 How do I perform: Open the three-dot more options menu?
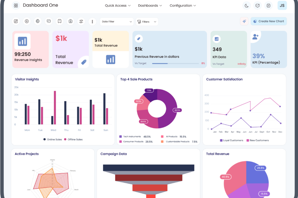92,21
